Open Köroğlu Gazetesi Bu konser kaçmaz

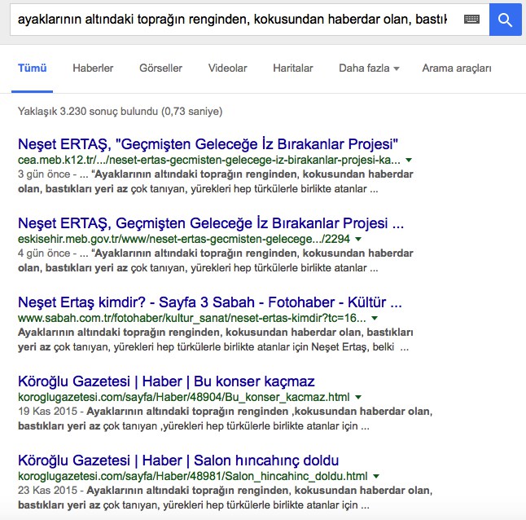point(166,381)
